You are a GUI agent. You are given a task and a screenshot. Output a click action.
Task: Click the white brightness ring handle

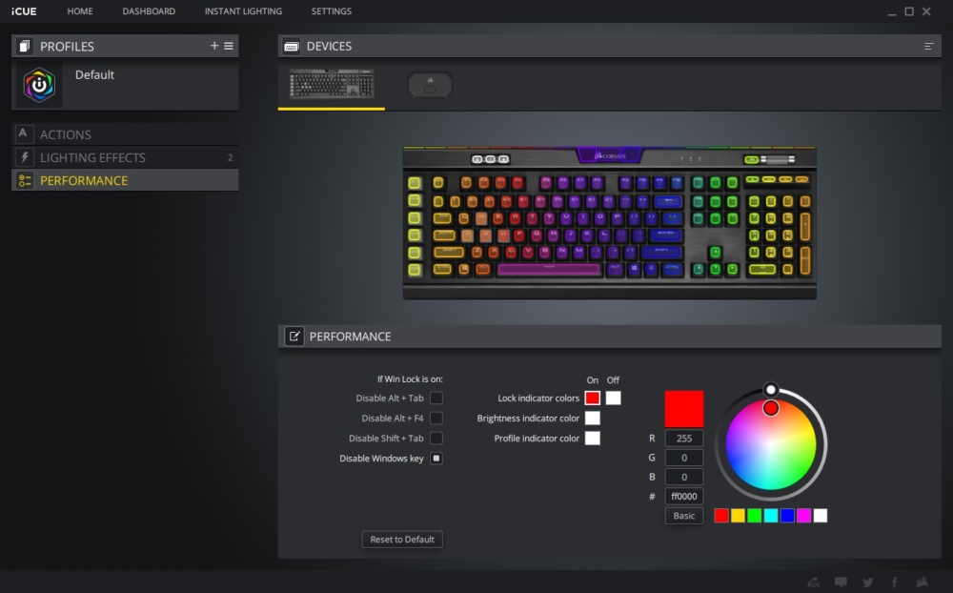click(x=771, y=389)
